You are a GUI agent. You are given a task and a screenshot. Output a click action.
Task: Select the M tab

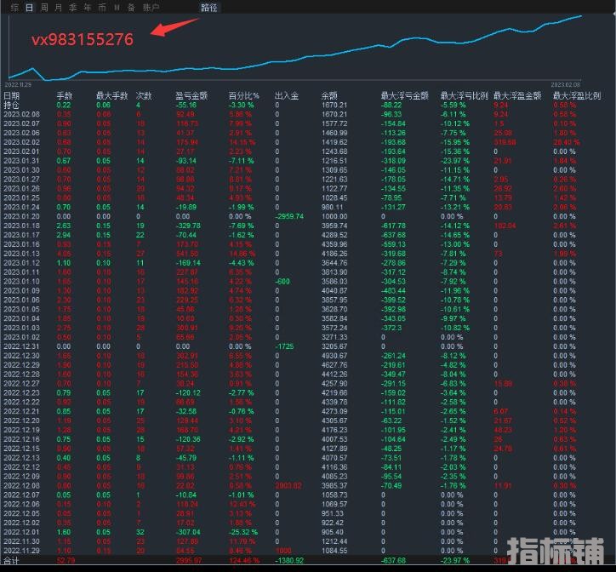(x=117, y=8)
